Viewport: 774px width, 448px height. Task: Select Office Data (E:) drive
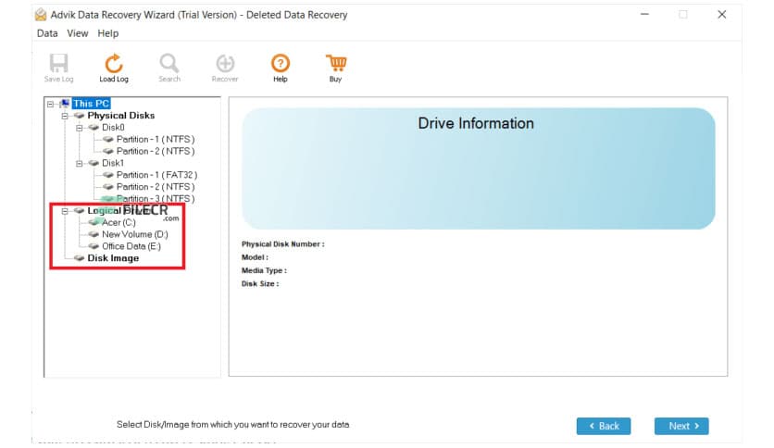[131, 246]
